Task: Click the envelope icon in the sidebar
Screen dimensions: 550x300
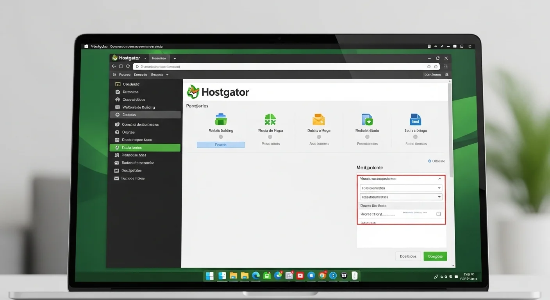Action: click(116, 178)
